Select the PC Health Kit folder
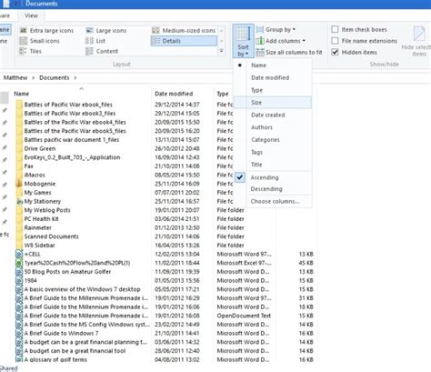The height and width of the screenshot is (372, 431). 41,219
